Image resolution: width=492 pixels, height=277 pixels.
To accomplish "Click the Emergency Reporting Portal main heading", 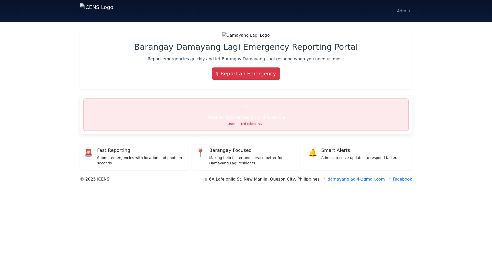I will [246, 47].
